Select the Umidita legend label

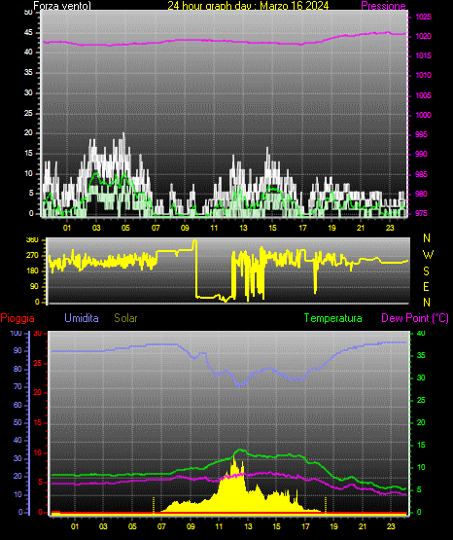[x=82, y=318]
